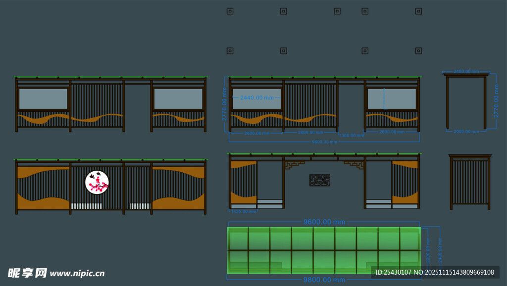Screen dimensions: 507x286
Task: Select the large 9600.00 mm dimension above green roof
Action: pos(324,222)
